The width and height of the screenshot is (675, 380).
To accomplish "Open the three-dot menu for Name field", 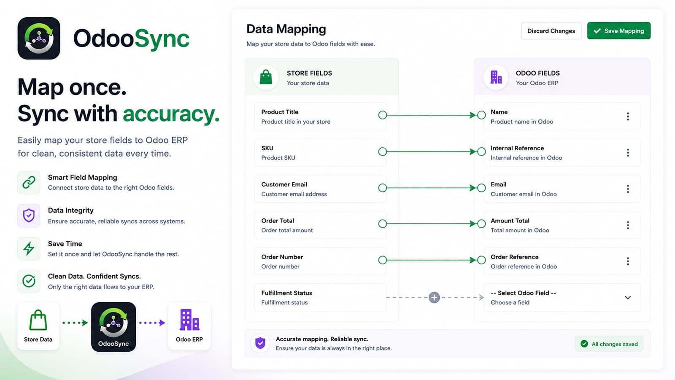I will pyautogui.click(x=628, y=117).
